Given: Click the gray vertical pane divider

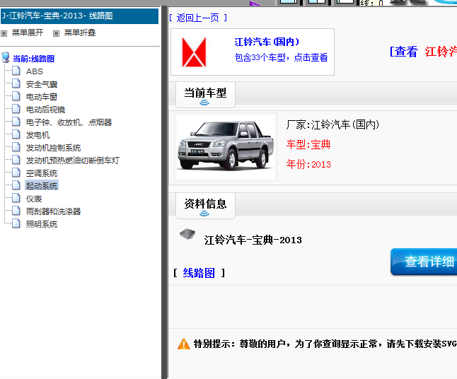Looking at the screenshot, I should tap(164, 192).
